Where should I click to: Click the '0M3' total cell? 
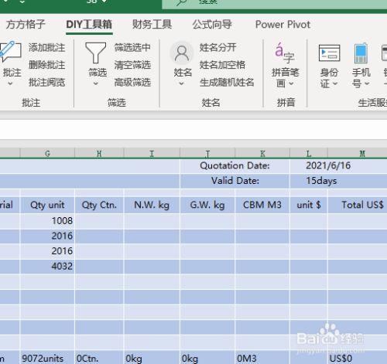262,358
